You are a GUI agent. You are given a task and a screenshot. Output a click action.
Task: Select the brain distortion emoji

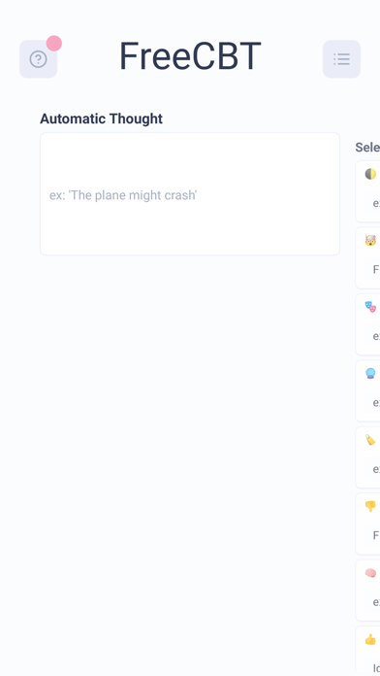coord(370,573)
